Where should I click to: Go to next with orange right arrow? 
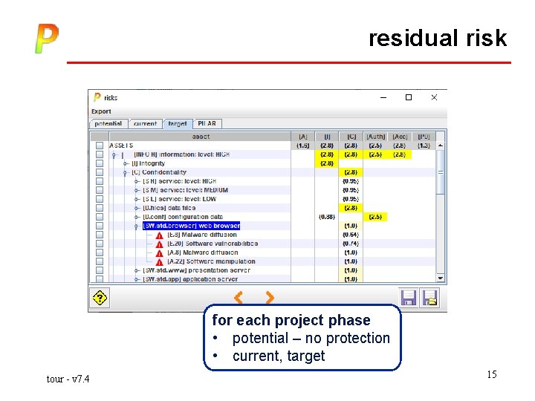click(x=270, y=297)
